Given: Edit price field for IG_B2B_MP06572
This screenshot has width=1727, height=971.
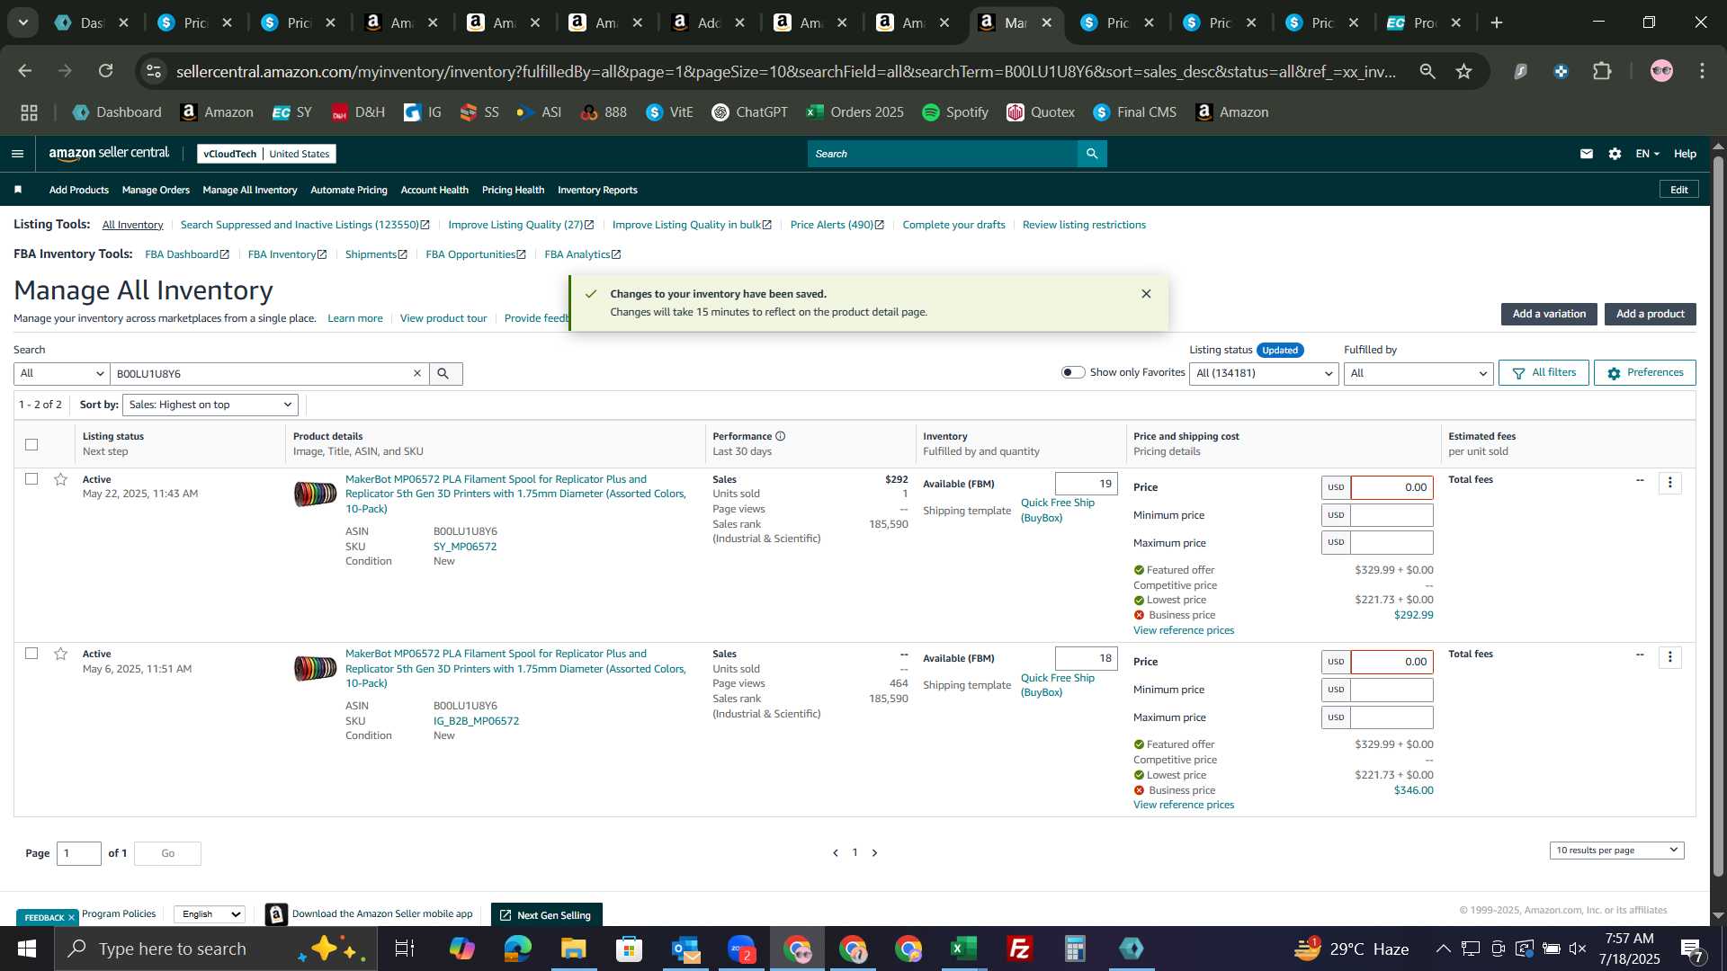Looking at the screenshot, I should tap(1391, 662).
